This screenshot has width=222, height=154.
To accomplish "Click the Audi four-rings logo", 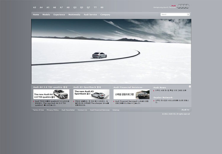I will click(183, 6).
